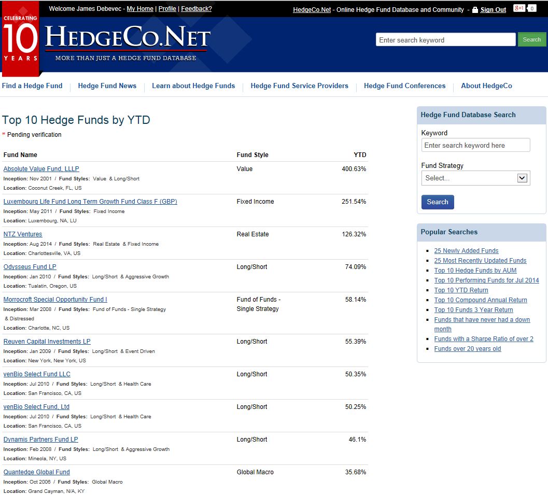Click the Fixed Income fund style cell
Viewport: 548px width, 495px height.
point(255,202)
